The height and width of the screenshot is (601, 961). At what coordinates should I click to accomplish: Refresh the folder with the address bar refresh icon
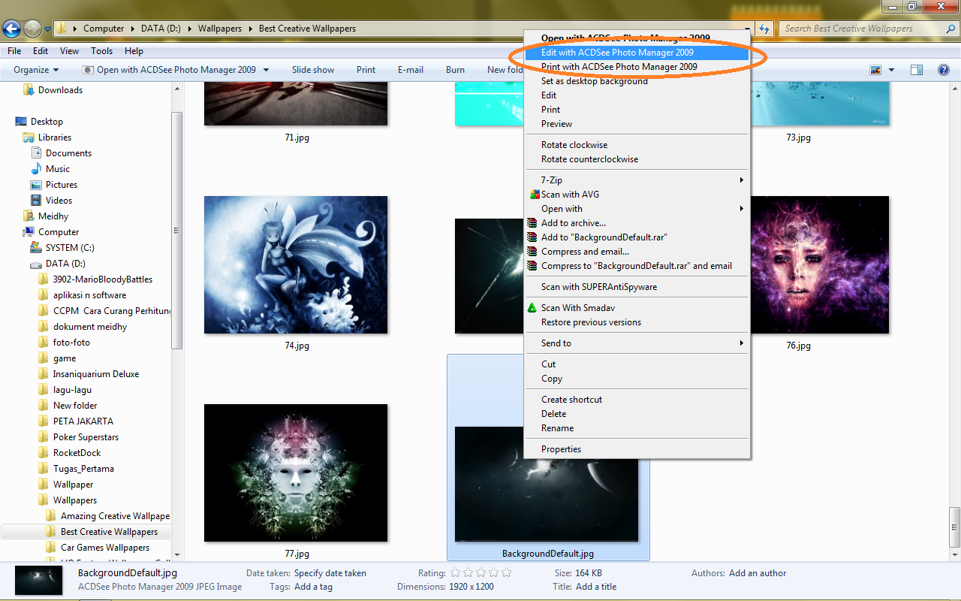tap(764, 29)
